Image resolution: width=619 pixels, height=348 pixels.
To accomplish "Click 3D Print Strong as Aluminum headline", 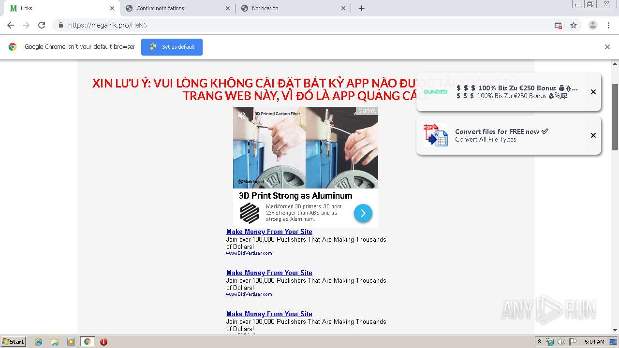I will tap(295, 196).
